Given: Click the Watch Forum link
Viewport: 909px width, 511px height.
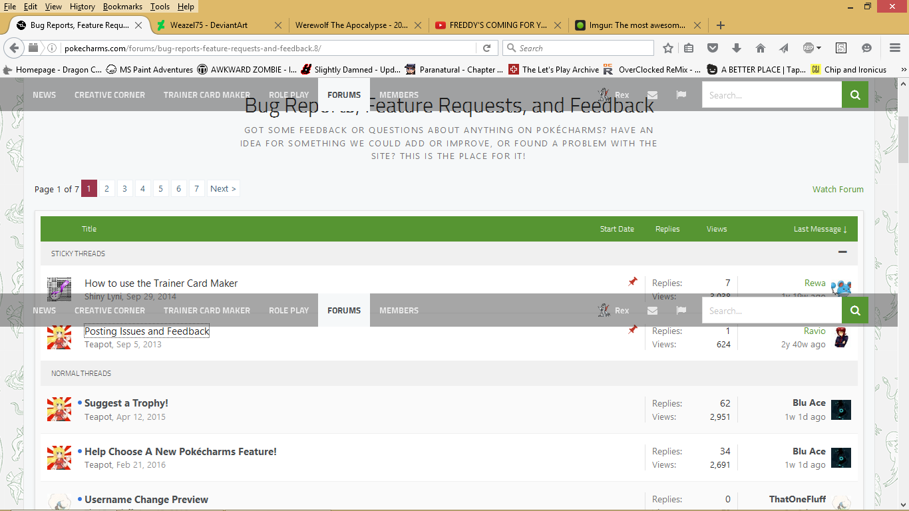Looking at the screenshot, I should click(x=838, y=189).
